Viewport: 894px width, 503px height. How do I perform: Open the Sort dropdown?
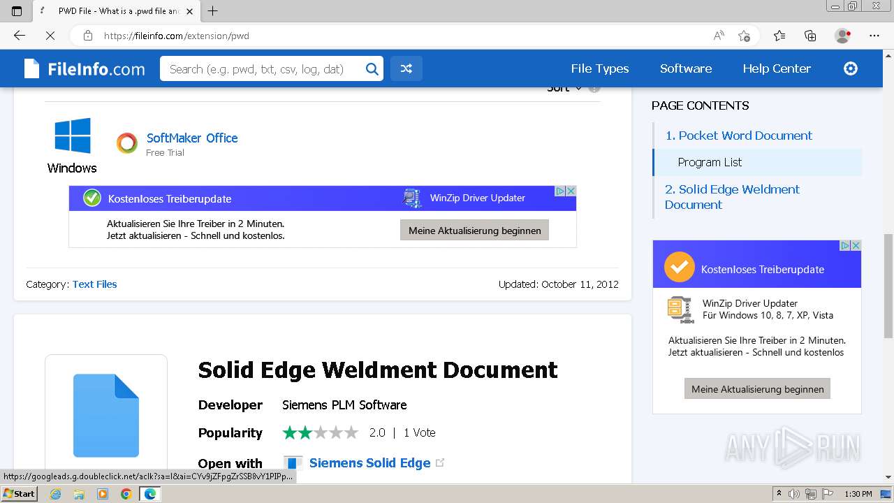tap(564, 88)
